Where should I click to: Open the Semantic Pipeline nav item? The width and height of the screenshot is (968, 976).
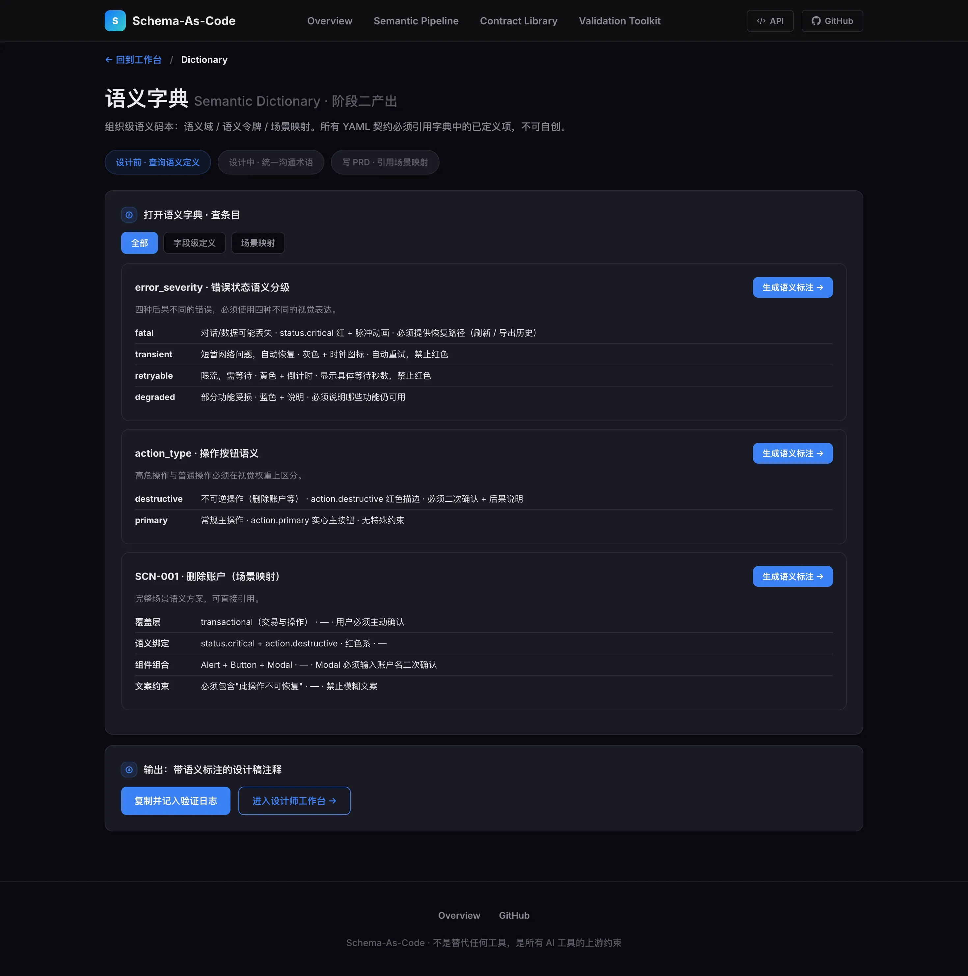click(x=416, y=21)
